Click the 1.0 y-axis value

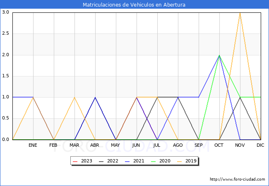click(5, 97)
